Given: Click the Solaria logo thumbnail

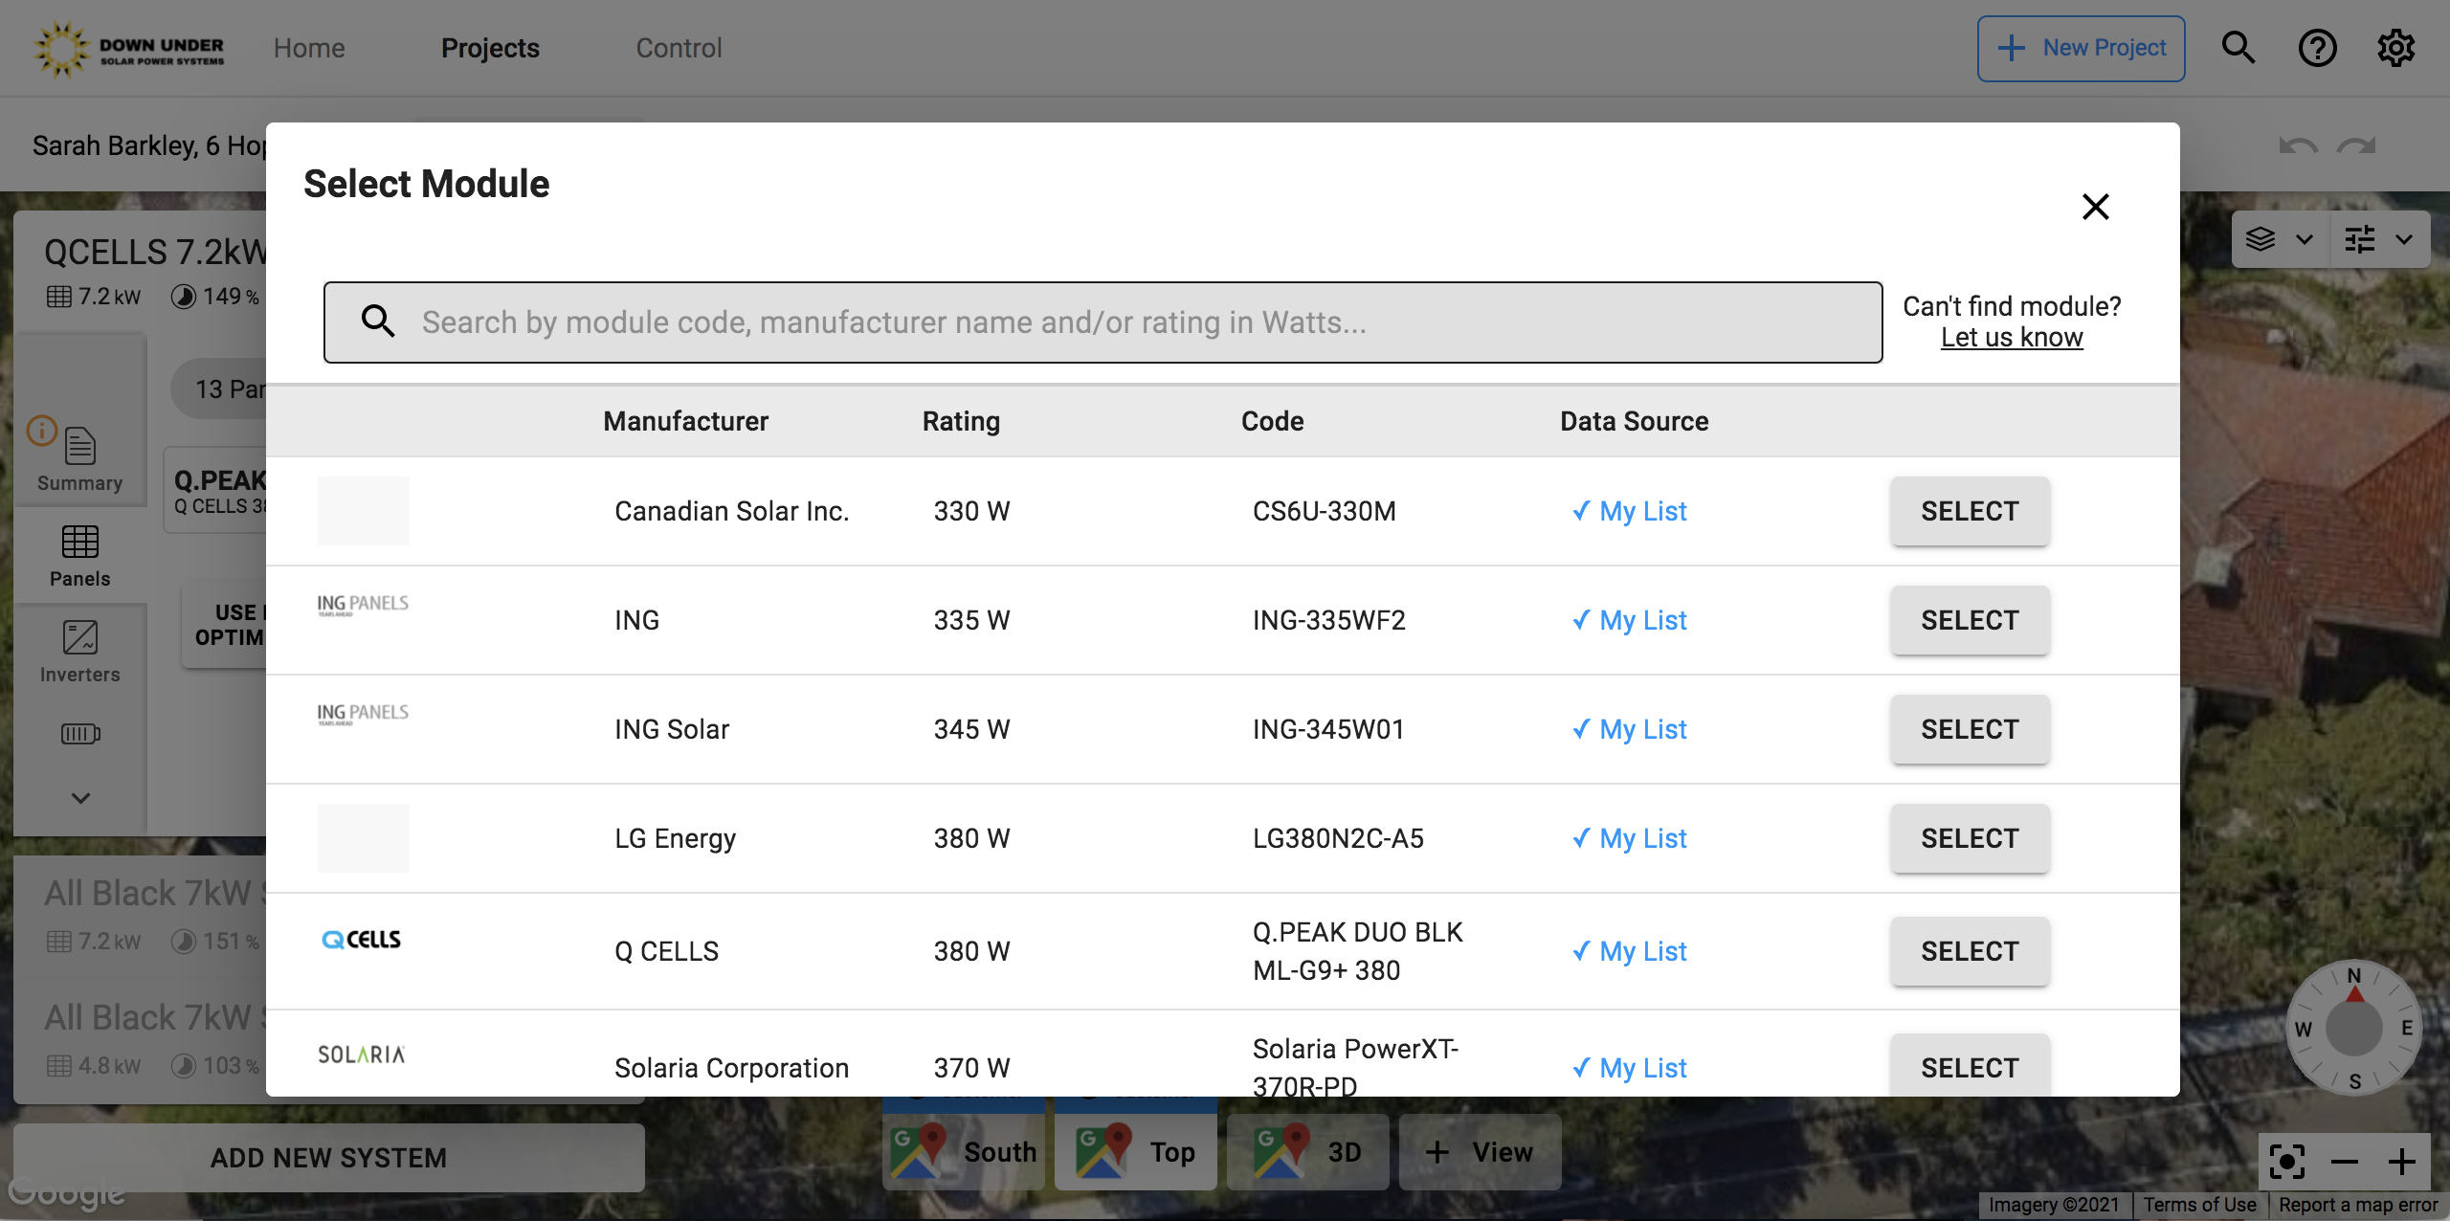Looking at the screenshot, I should 362,1054.
